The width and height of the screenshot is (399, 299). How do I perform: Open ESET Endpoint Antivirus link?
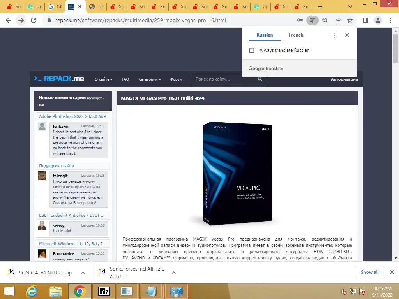click(x=72, y=215)
